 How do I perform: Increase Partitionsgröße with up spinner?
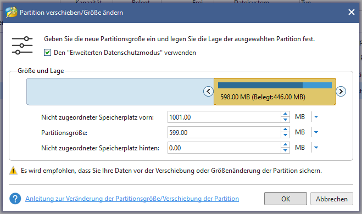pos(285,129)
